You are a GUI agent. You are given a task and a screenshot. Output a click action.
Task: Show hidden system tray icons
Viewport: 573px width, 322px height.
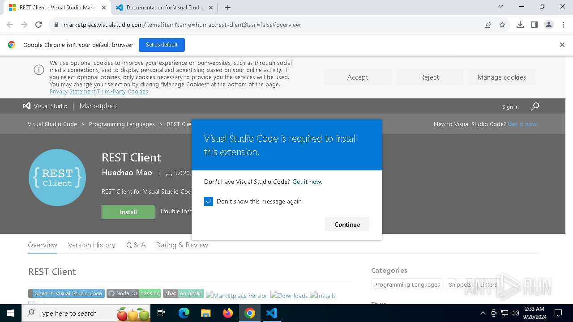[x=483, y=313]
